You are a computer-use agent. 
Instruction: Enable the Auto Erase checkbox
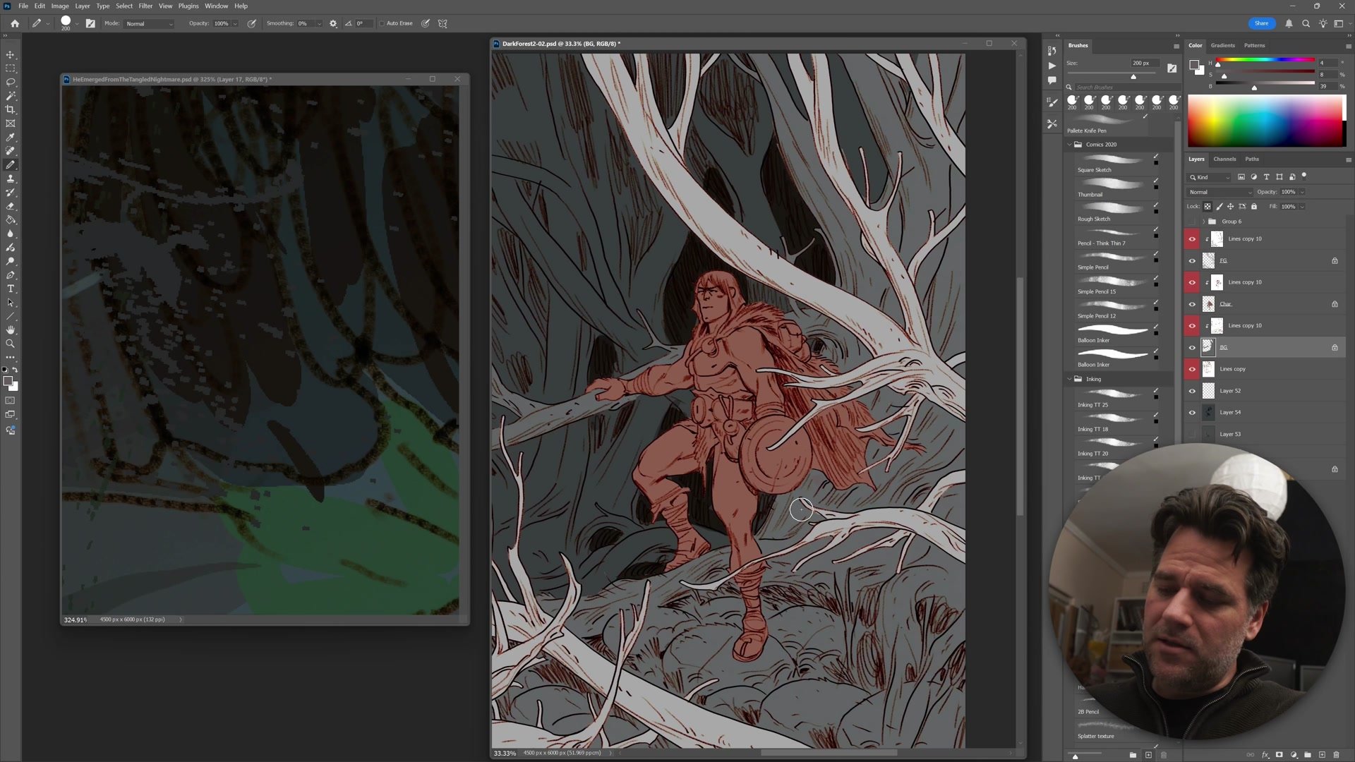point(382,23)
